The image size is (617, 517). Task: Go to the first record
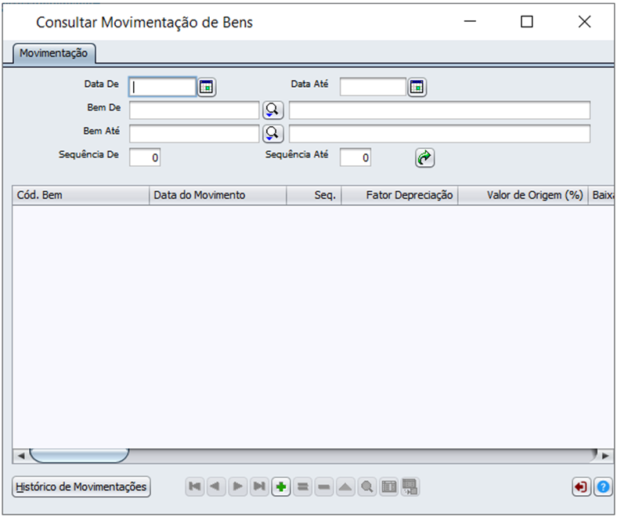(x=195, y=486)
